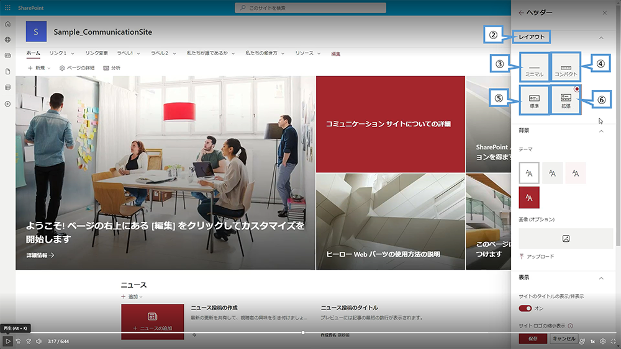
Task: Click the blue S site logo
Action: 36,32
